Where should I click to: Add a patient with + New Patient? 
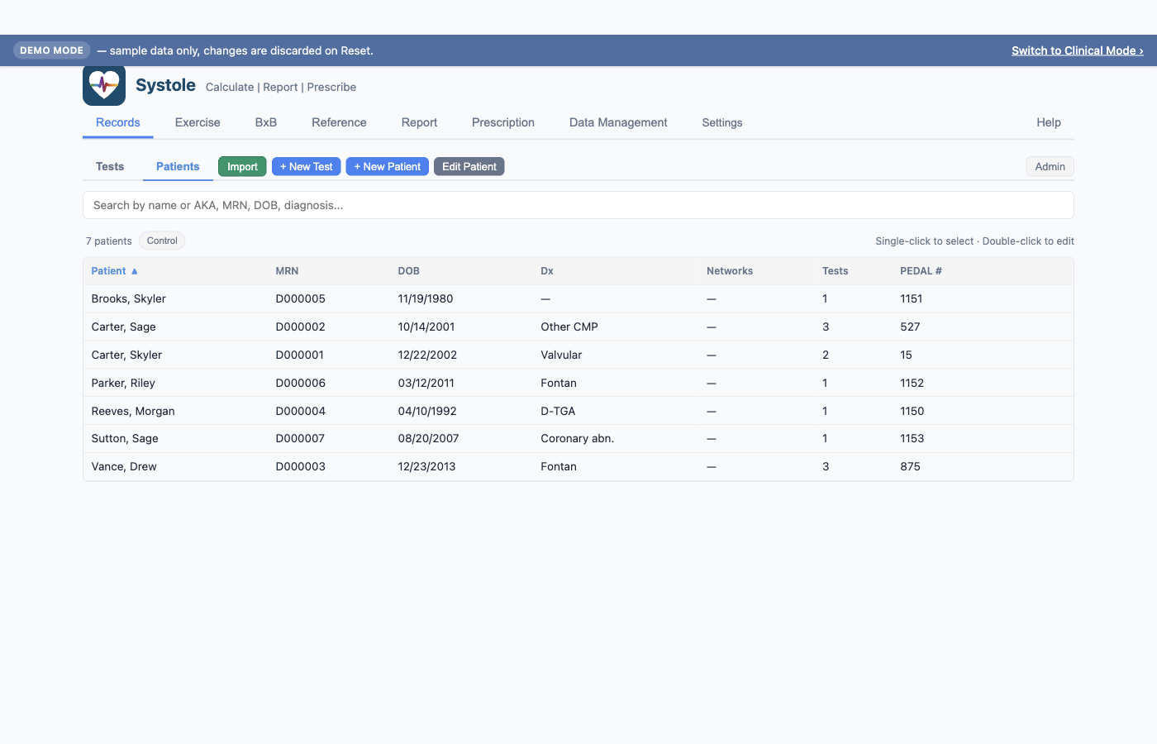pyautogui.click(x=388, y=166)
